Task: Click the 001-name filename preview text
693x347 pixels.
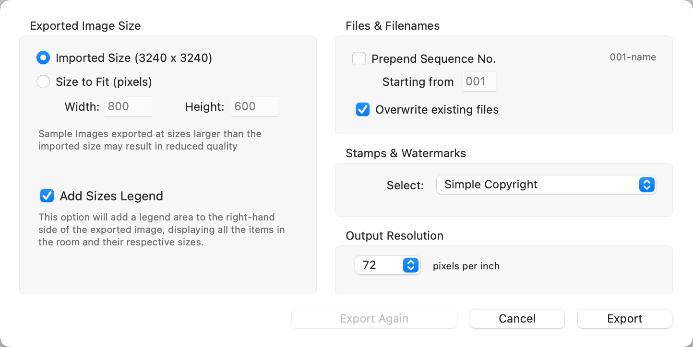Action: point(633,58)
